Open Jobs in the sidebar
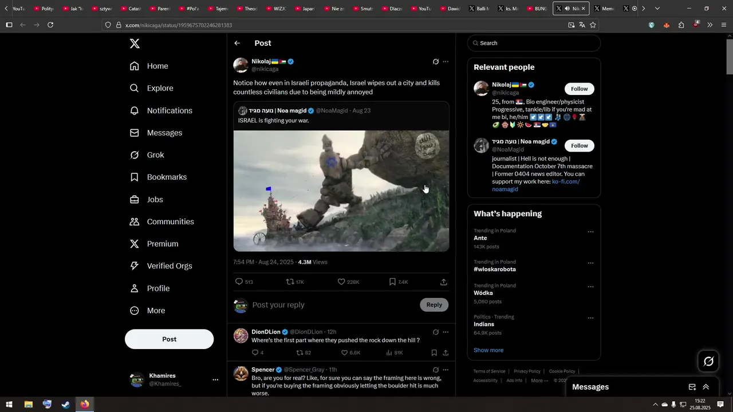The height and width of the screenshot is (412, 733). (x=146, y=200)
